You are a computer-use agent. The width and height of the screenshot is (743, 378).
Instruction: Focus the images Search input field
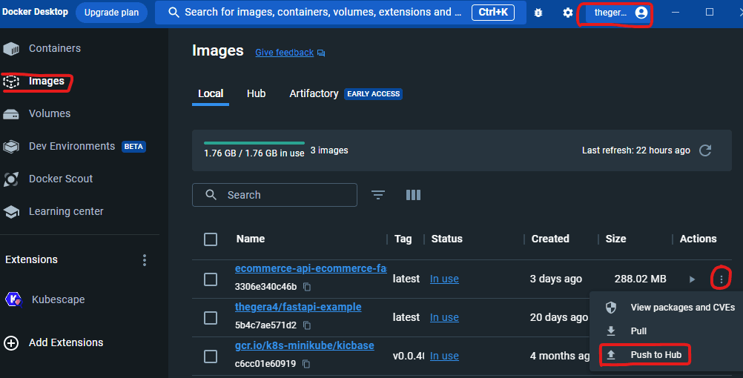(274, 195)
